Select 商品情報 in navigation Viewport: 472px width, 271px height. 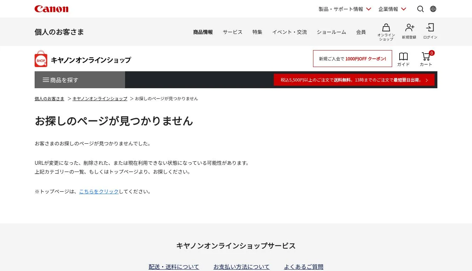click(x=203, y=32)
